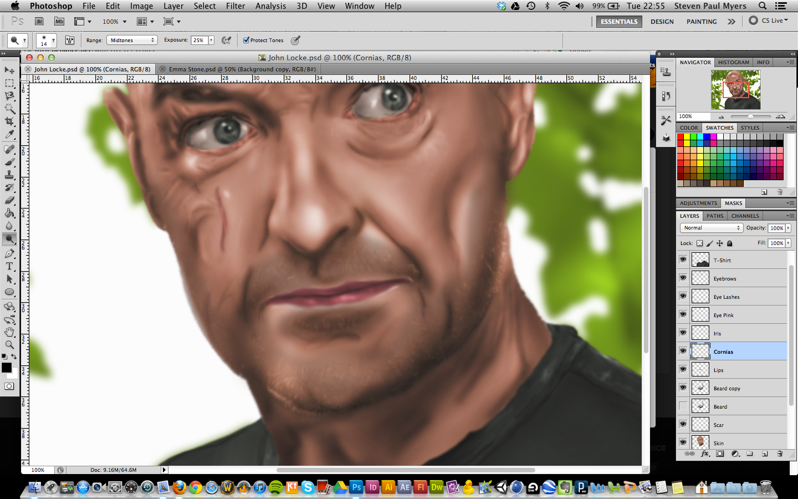The height and width of the screenshot is (499, 798).
Task: Select the Rectangular Marquee tool
Action: tap(9, 83)
